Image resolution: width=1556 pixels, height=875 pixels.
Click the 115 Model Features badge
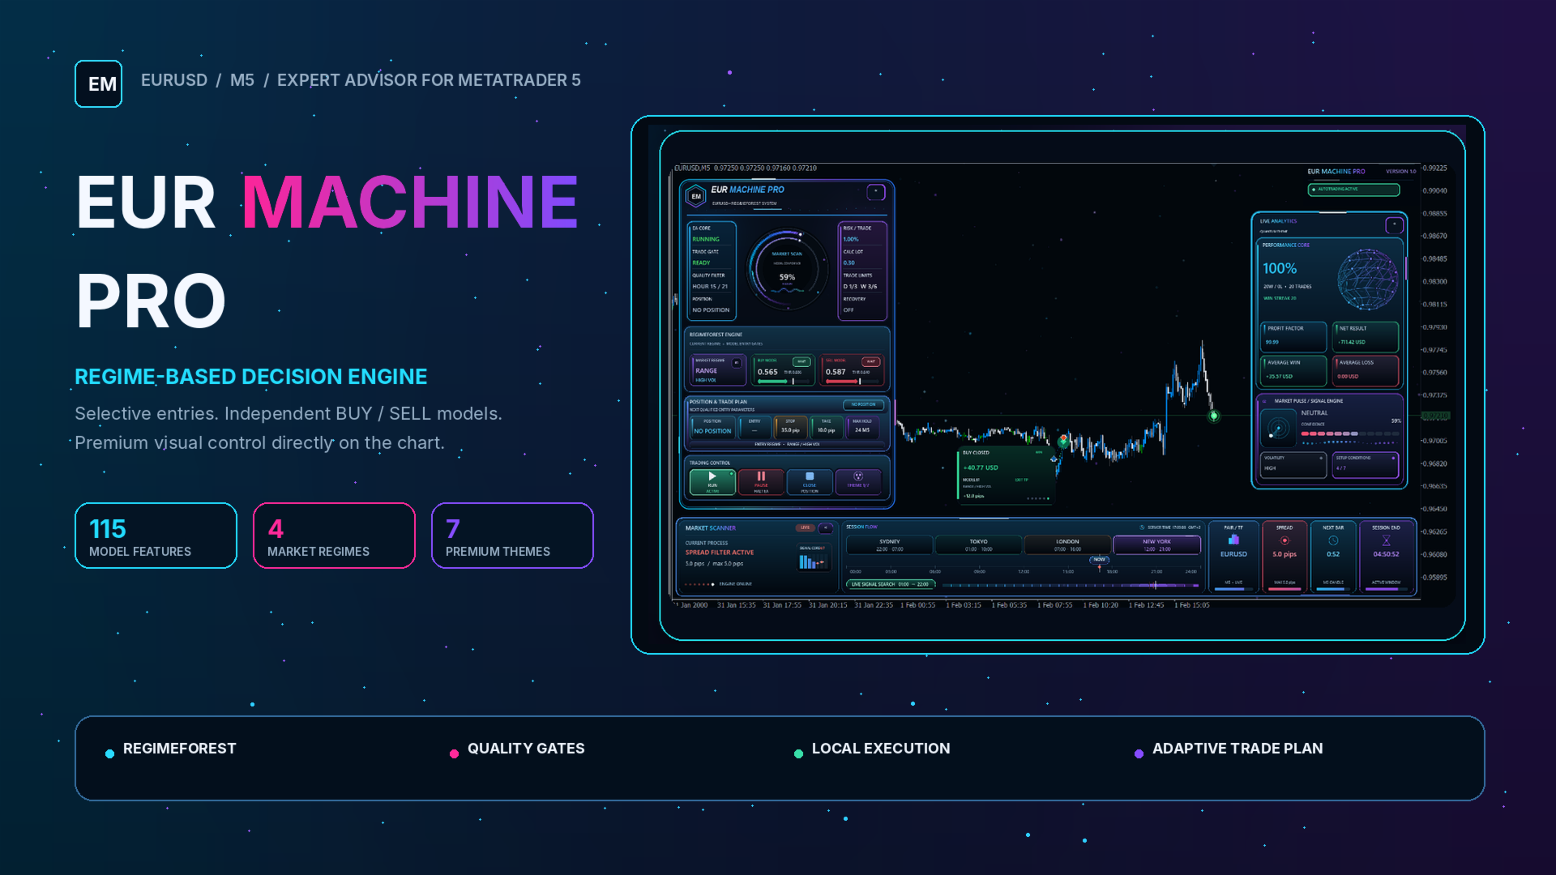point(156,536)
